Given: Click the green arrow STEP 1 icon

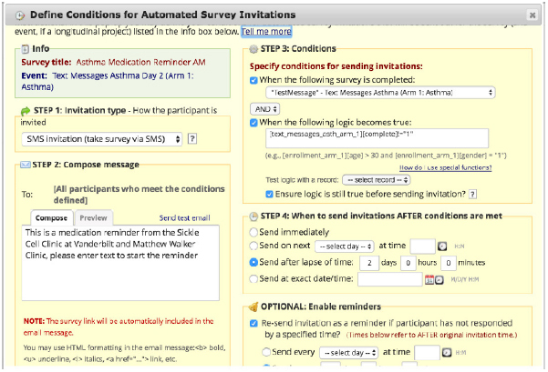Looking at the screenshot, I should (x=26, y=111).
